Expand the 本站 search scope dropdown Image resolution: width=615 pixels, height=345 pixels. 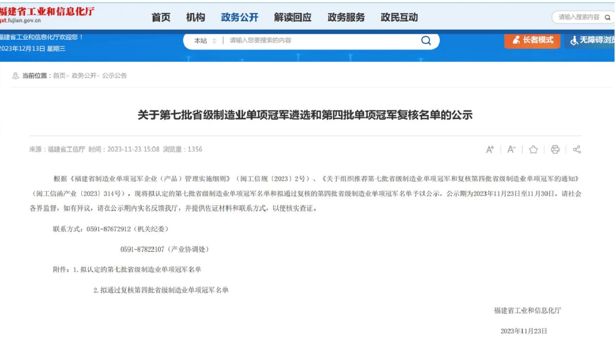(205, 41)
